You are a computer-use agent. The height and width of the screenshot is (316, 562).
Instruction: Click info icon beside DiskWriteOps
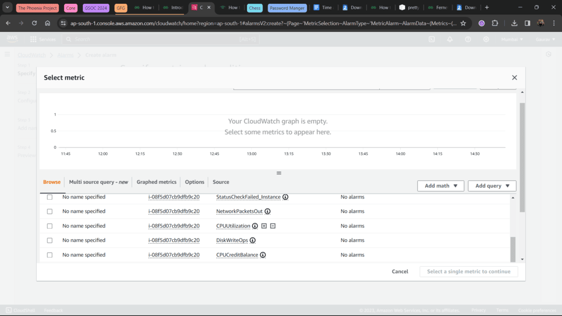(252, 240)
